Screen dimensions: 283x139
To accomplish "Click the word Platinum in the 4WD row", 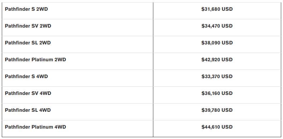I will (42, 127).
